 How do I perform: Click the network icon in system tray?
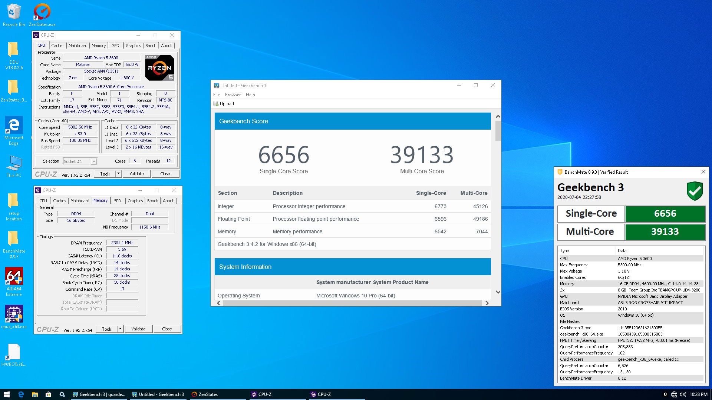674,394
